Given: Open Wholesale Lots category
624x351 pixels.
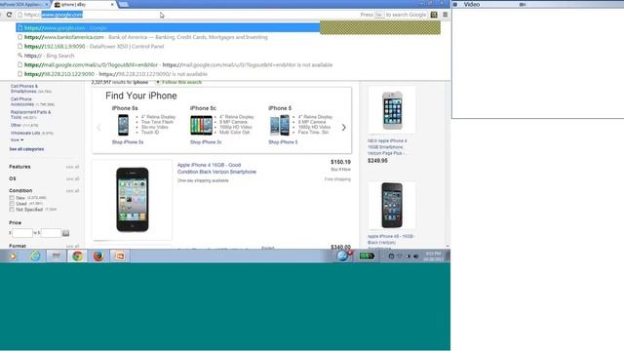Looking at the screenshot, I should 25,133.
